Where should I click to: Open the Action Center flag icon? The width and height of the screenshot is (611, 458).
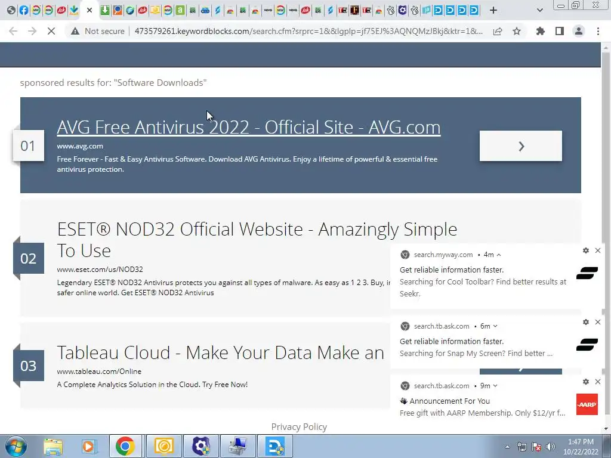pos(536,447)
